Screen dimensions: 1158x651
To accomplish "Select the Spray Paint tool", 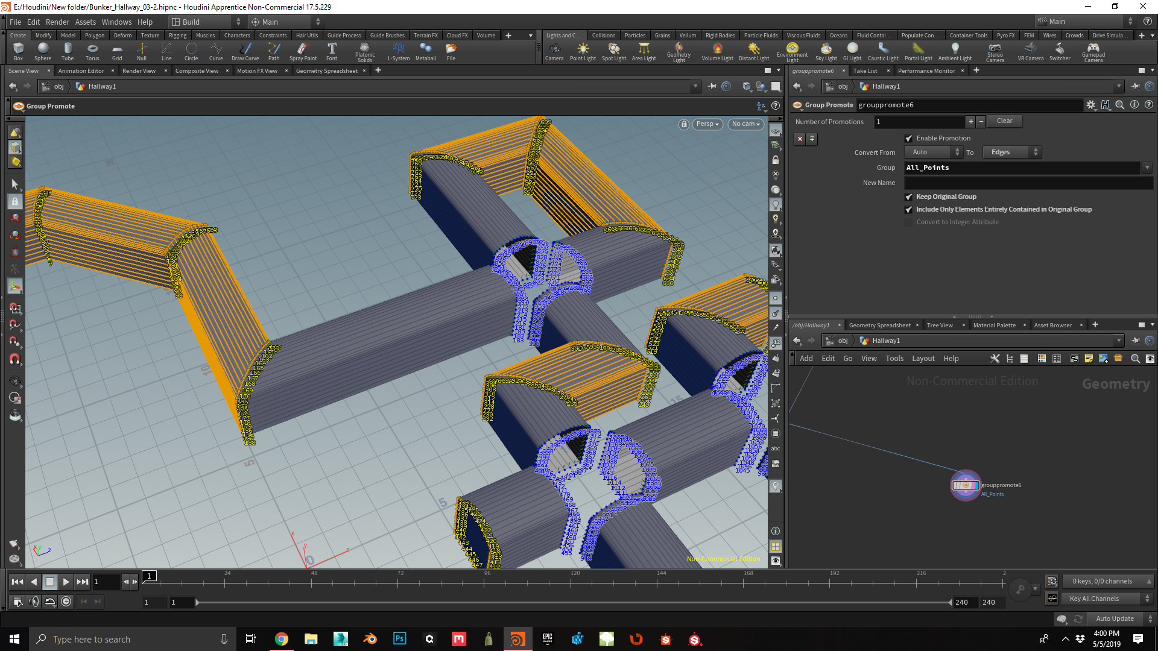I will pos(303,51).
